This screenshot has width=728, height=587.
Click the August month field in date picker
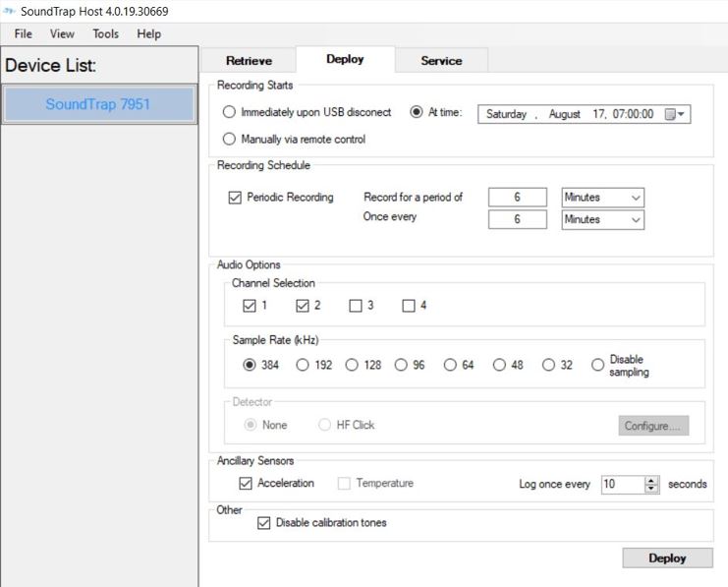(565, 114)
